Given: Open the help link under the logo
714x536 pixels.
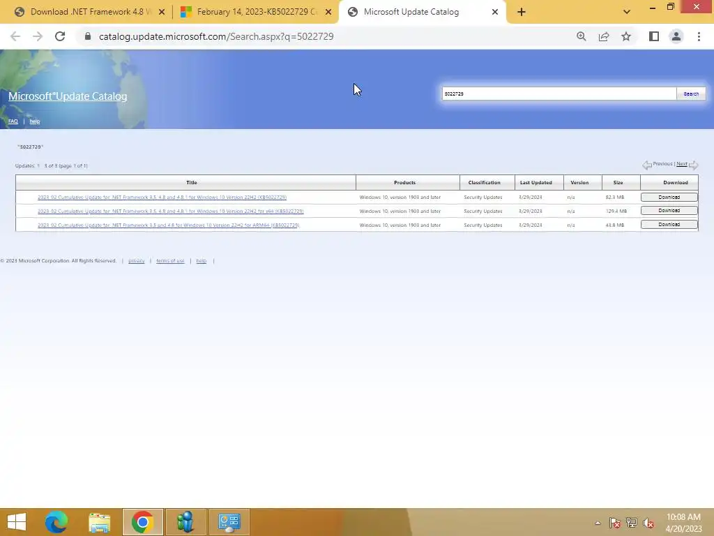Looking at the screenshot, I should (35, 121).
